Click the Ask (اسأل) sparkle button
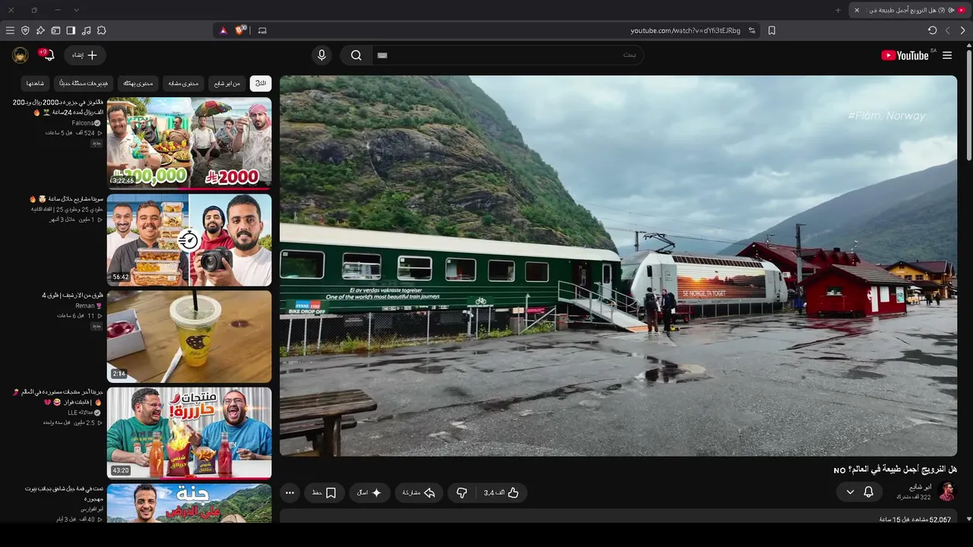Screen dimensions: 973x547 point(369,493)
